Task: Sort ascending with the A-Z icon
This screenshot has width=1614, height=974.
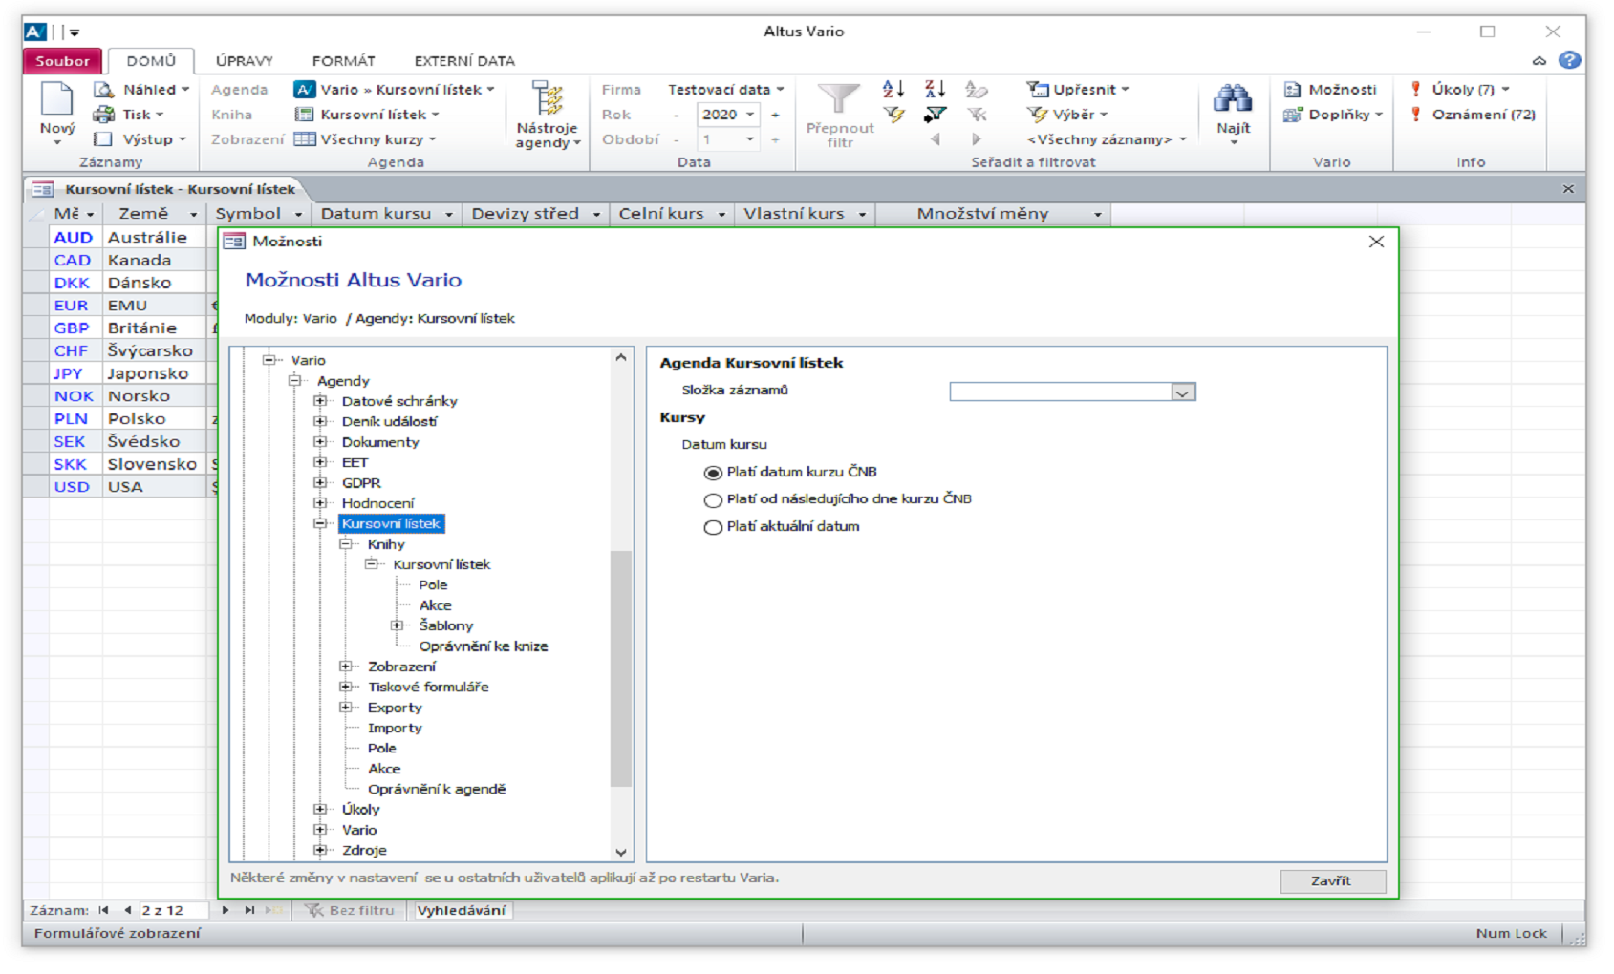Action: [x=893, y=90]
